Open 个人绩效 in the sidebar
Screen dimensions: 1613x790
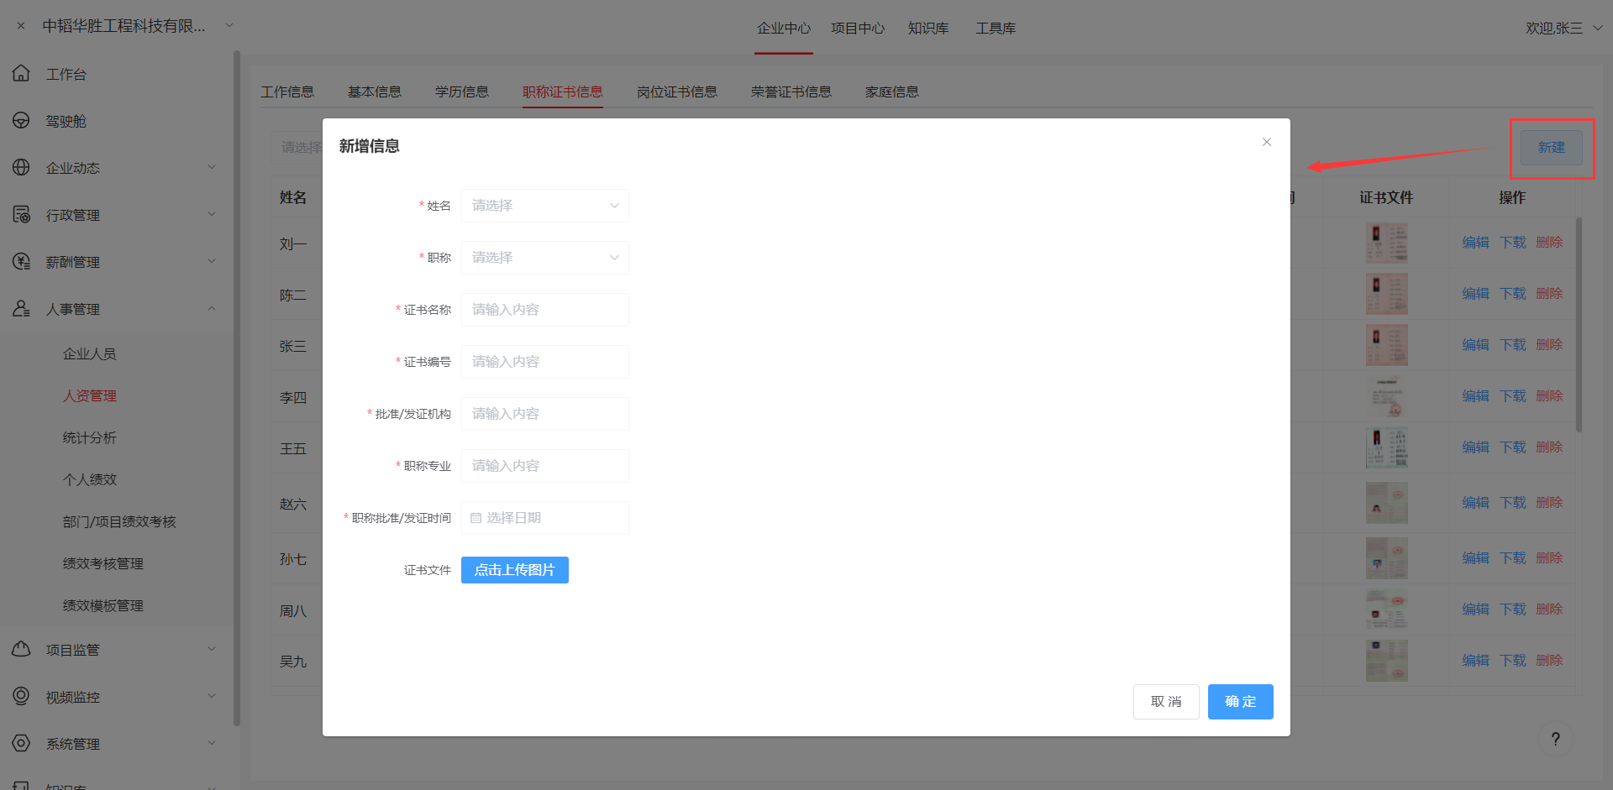coord(90,480)
